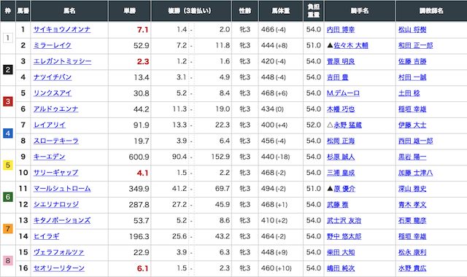Open trainer 石栗 龍彦 profile

(x=412, y=220)
